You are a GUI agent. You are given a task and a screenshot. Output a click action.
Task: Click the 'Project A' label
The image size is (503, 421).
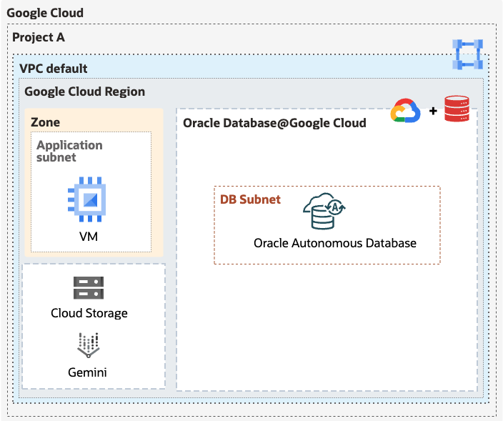(39, 37)
